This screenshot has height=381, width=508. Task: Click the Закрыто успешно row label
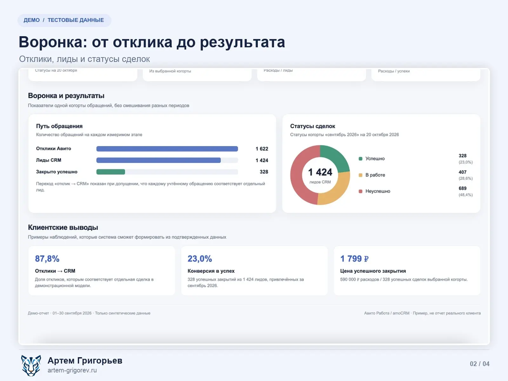pos(57,172)
